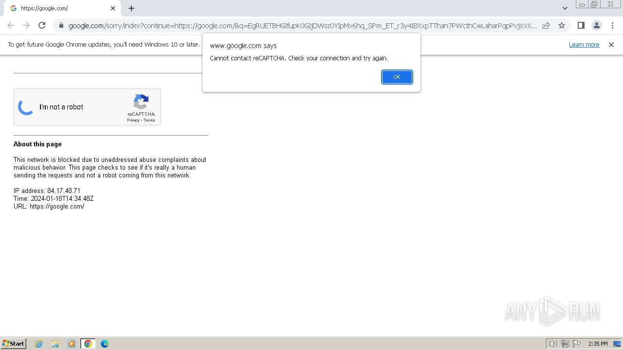
Task: Expand the tab search dropdown
Action: (x=565, y=8)
